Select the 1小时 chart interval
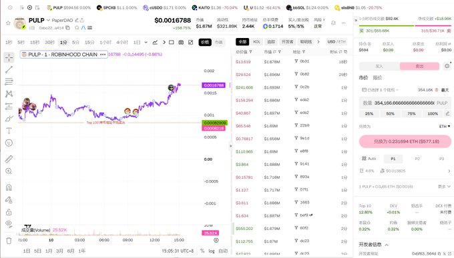The height and width of the screenshot is (258, 454). 105,42
